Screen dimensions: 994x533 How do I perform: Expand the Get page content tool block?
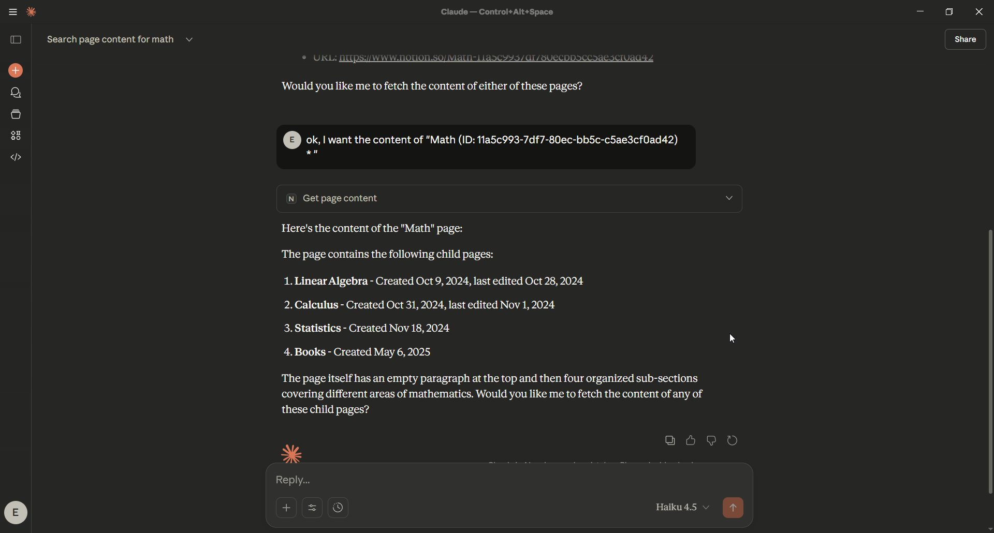[729, 198]
